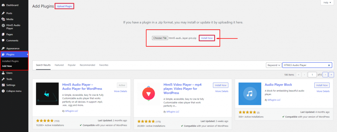Open More Details for Html5 Audio Player
The height and width of the screenshot is (132, 337).
(120, 91)
